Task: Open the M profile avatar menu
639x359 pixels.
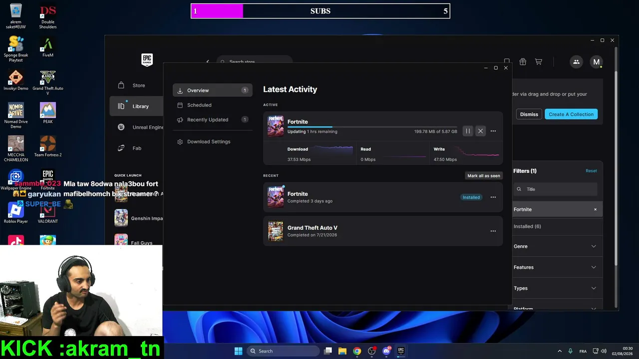Action: pyautogui.click(x=596, y=62)
